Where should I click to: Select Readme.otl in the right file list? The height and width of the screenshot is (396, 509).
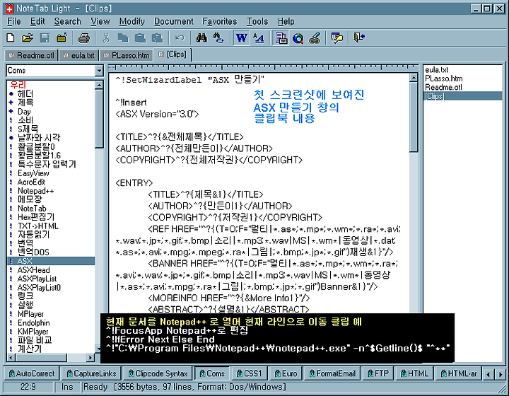(x=443, y=87)
